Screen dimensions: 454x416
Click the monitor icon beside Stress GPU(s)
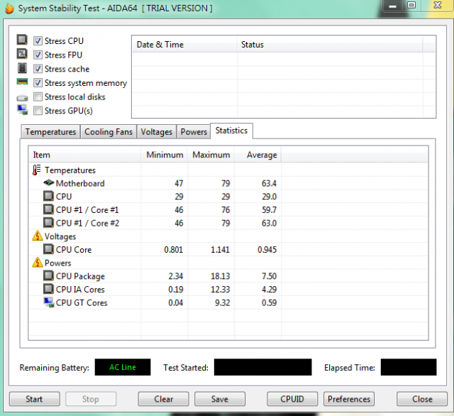point(22,110)
